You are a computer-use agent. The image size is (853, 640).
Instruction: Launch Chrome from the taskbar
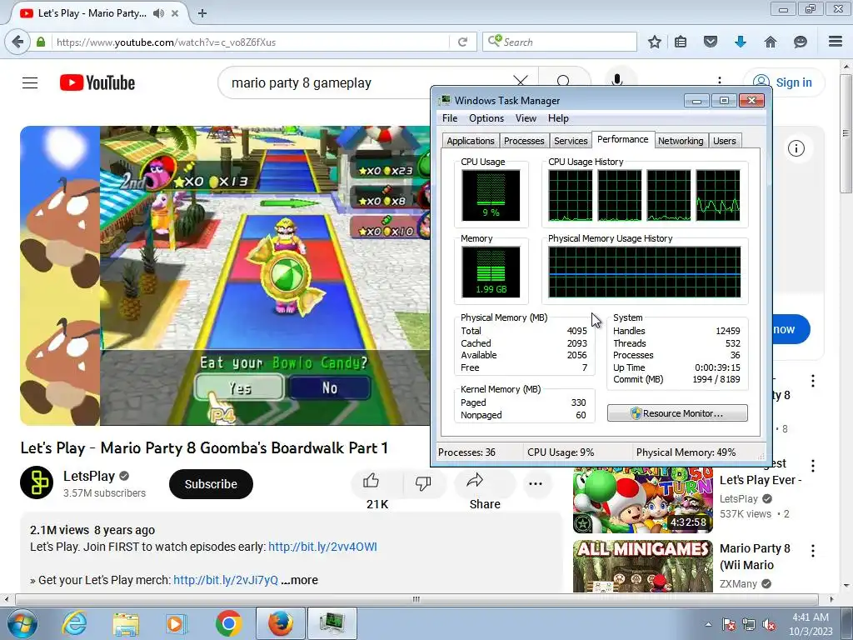click(228, 623)
